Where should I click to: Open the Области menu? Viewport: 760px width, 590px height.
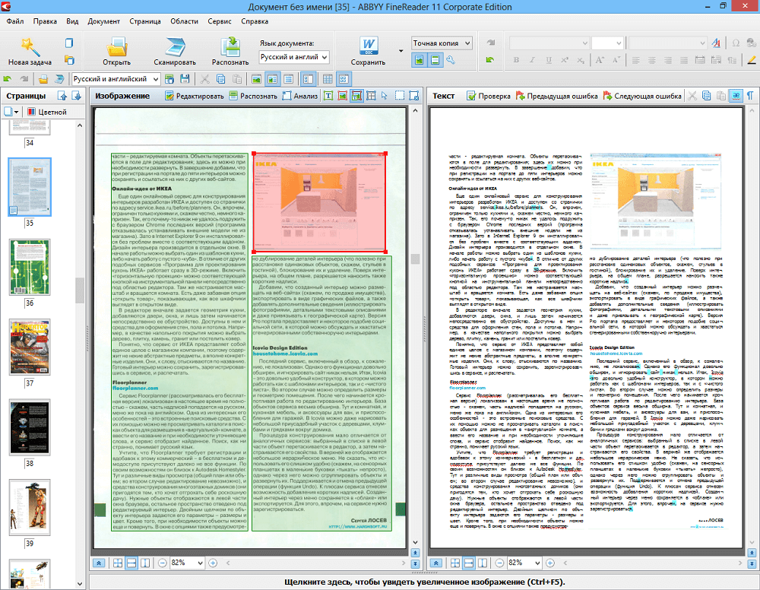183,21
